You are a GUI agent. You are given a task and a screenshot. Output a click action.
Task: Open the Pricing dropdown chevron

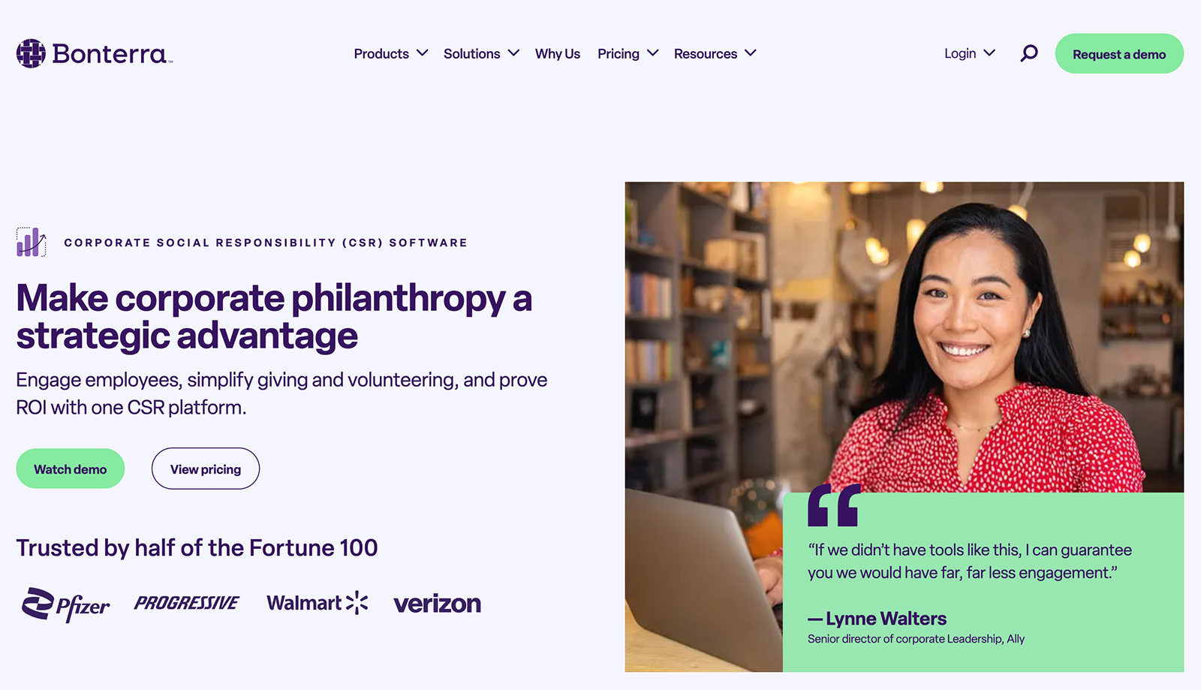[x=653, y=53]
